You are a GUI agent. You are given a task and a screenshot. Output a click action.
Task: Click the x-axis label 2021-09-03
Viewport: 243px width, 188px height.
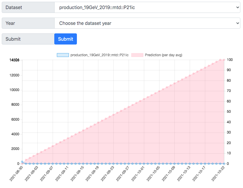pos(31,174)
